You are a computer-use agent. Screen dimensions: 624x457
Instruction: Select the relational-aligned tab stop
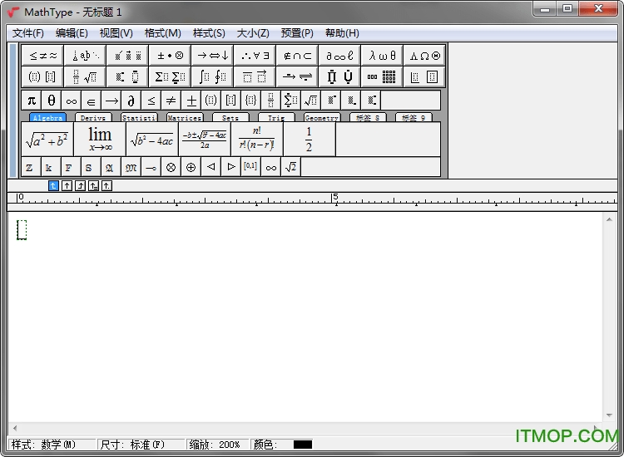click(x=93, y=185)
